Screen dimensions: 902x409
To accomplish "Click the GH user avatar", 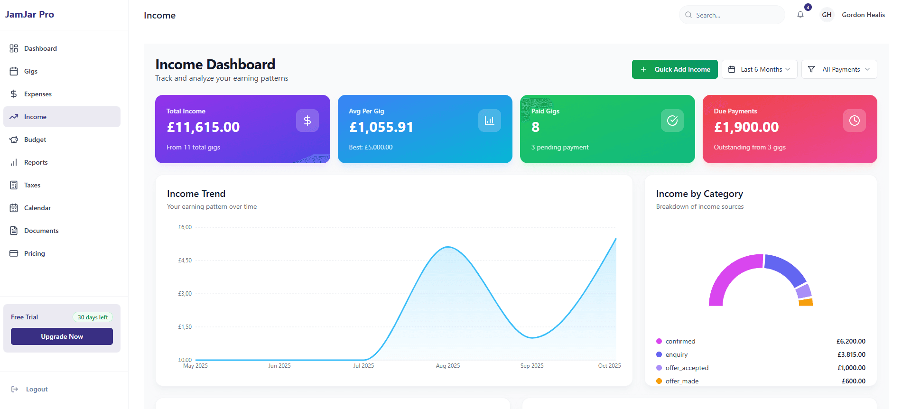I will 827,15.
